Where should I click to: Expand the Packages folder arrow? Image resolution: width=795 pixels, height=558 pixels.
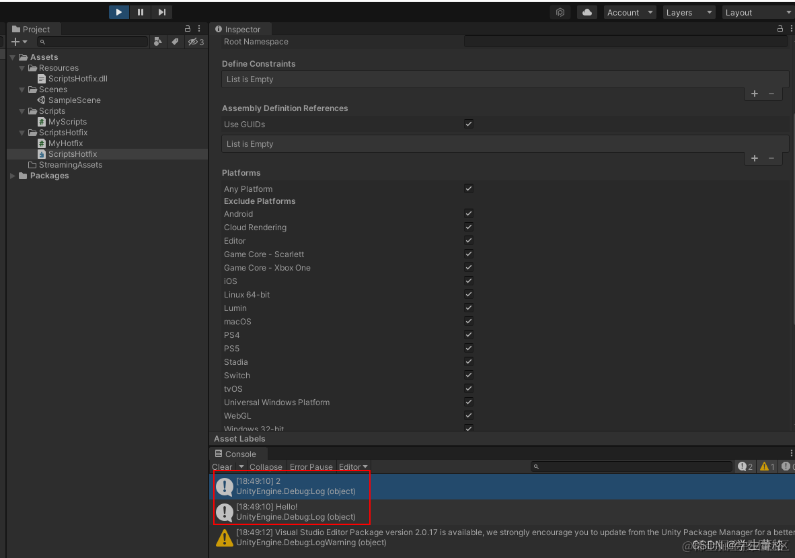pyautogui.click(x=13, y=176)
